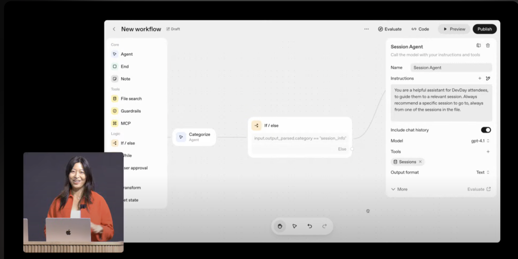
Task: Remove the Sessions tool chip
Action: click(420, 162)
